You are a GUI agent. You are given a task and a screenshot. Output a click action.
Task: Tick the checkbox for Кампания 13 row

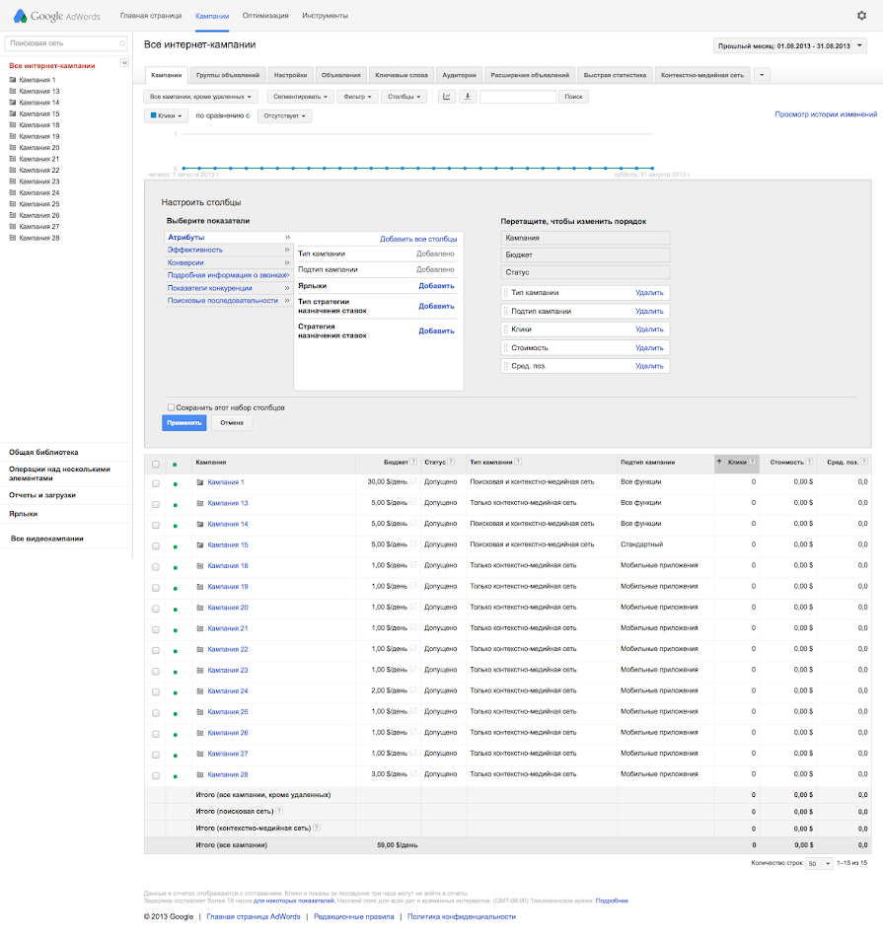pyautogui.click(x=155, y=503)
